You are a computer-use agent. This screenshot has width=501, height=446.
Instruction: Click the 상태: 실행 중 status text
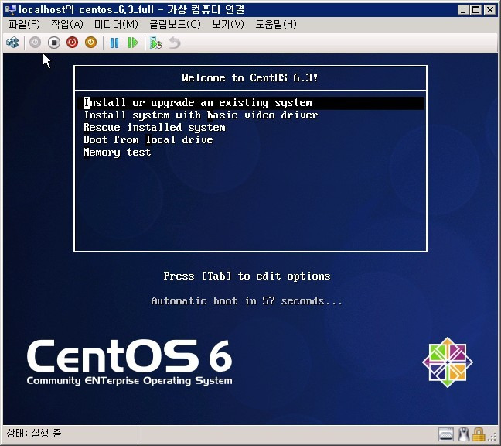click(34, 434)
